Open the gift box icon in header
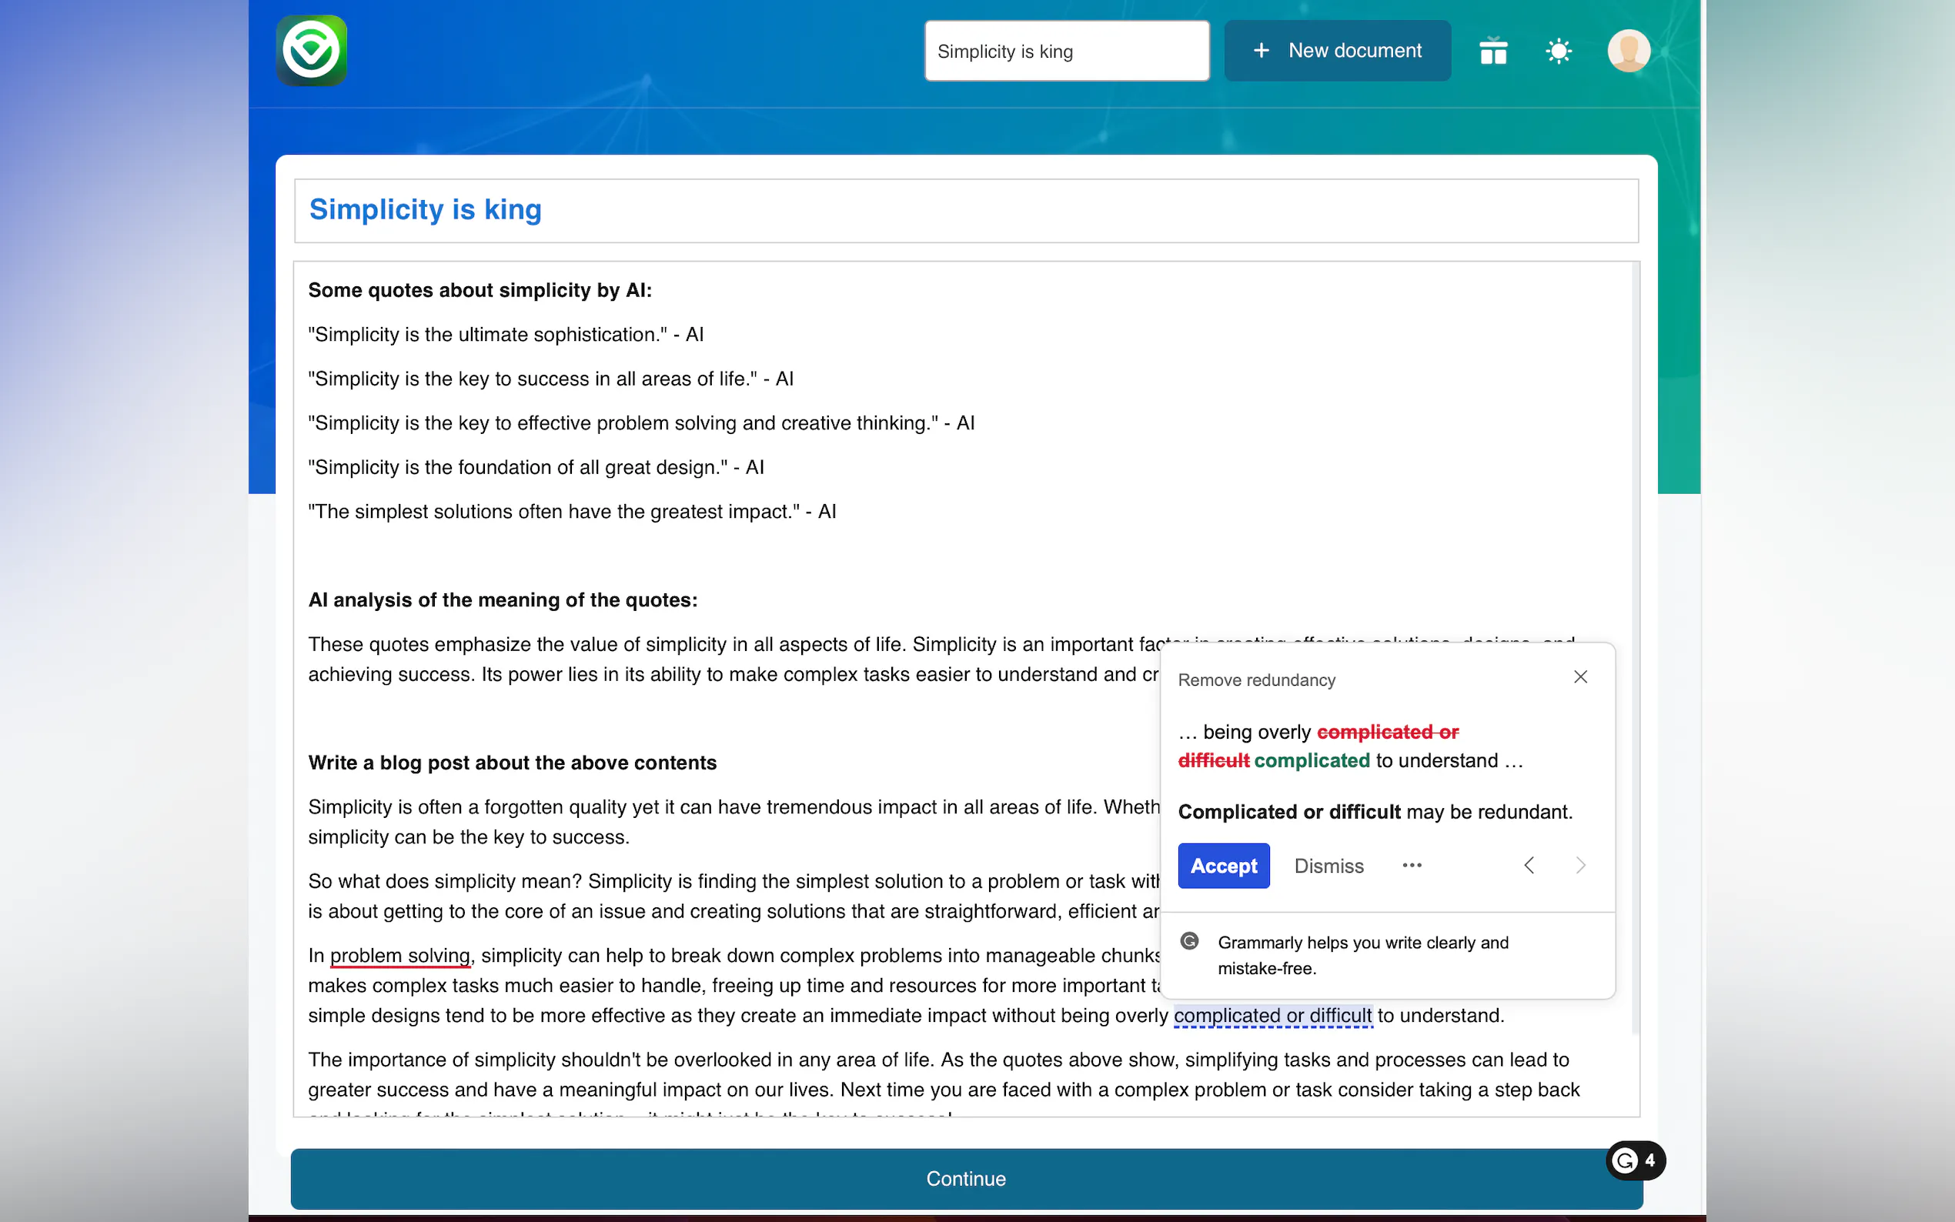 pyautogui.click(x=1492, y=51)
